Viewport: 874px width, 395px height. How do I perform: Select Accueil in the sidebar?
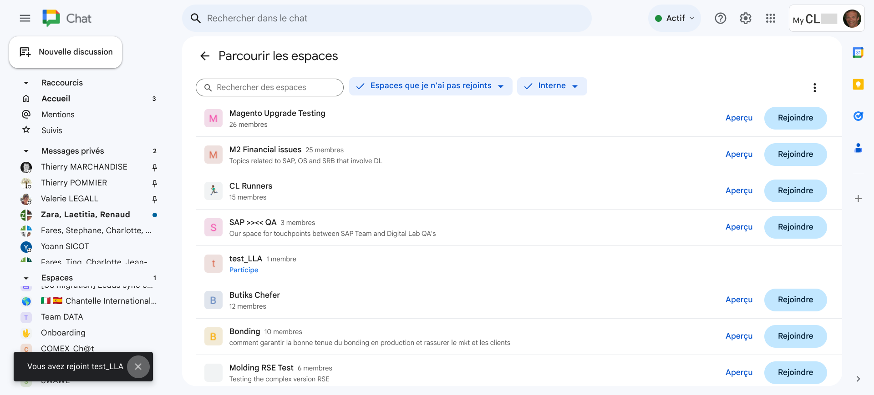(56, 99)
